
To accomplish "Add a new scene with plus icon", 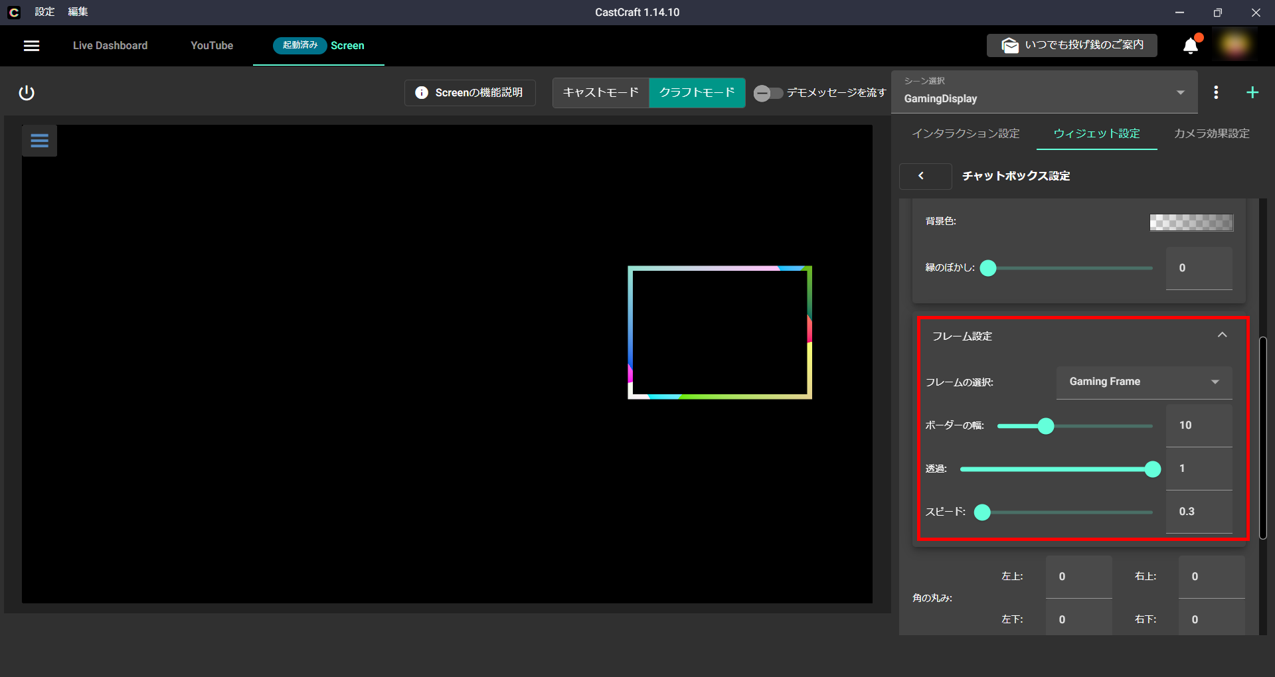I will click(1252, 93).
